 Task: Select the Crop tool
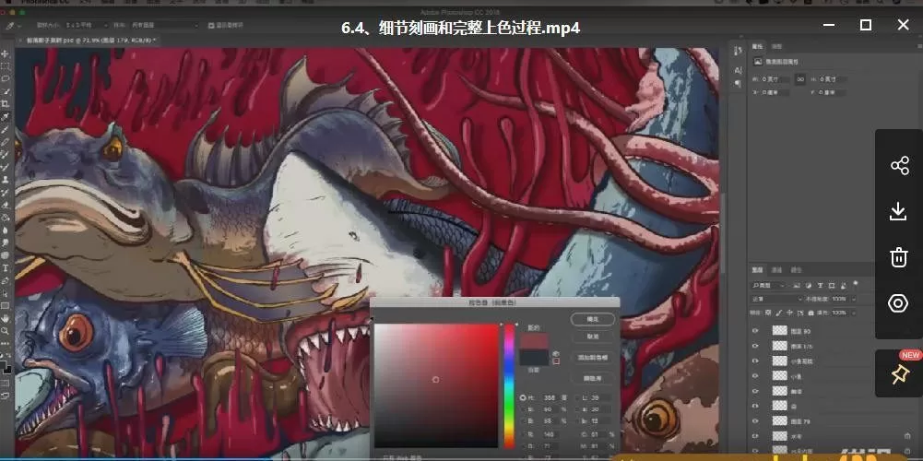pyautogui.click(x=6, y=103)
